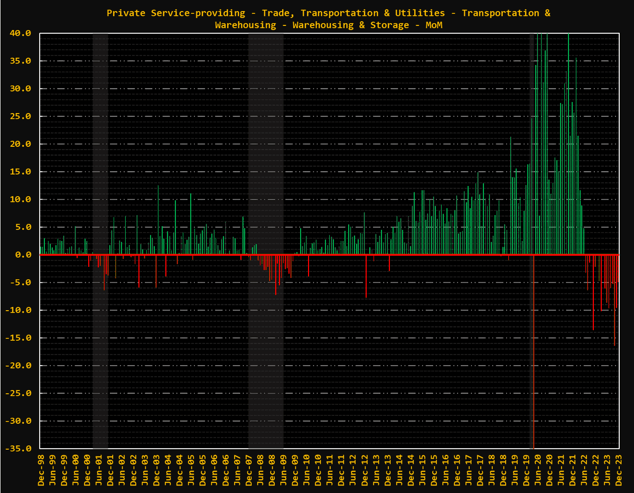The height and width of the screenshot is (493, 634).
Task: Click the tall red bar reaching -35.0
Action: click(534, 351)
